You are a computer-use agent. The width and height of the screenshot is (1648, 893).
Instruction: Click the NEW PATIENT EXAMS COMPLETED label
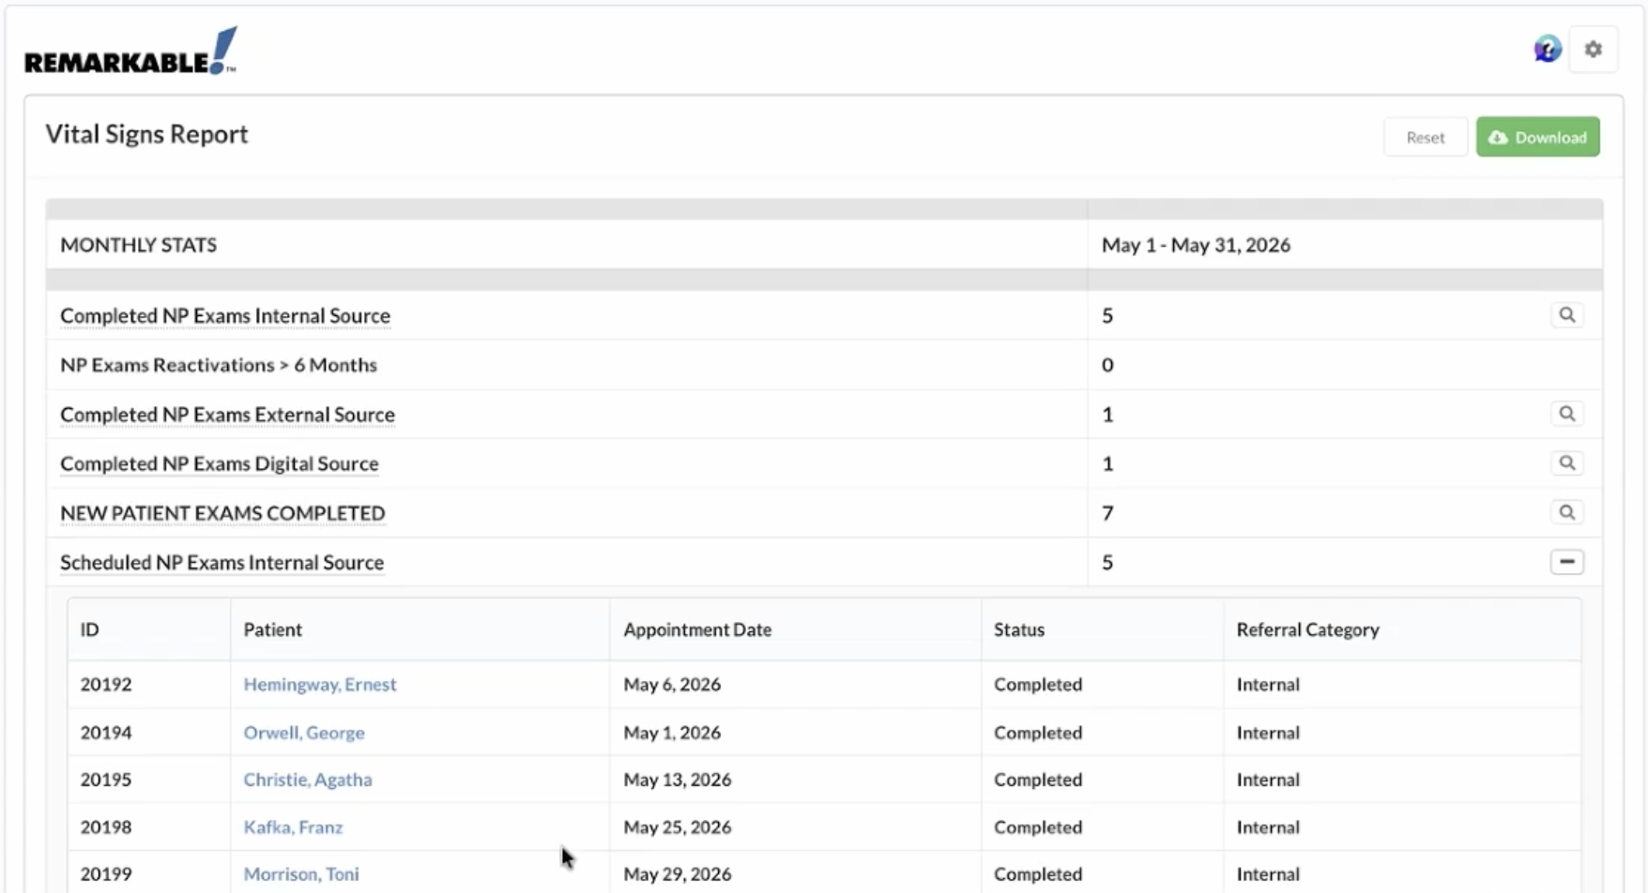tap(222, 513)
